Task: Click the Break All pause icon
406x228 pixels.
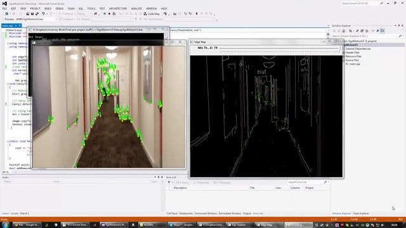Action: click(x=105, y=14)
